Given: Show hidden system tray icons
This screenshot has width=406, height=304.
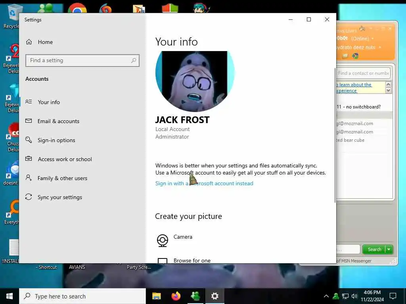Looking at the screenshot, I should [326, 296].
